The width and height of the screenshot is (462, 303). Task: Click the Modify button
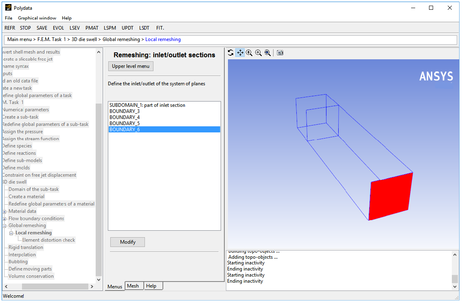(127, 242)
